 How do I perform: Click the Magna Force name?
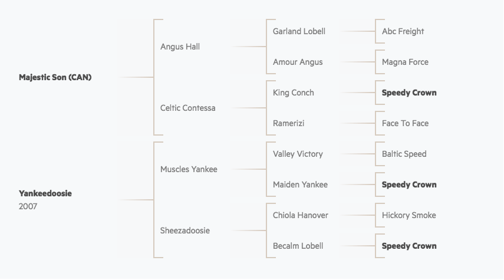click(x=405, y=62)
